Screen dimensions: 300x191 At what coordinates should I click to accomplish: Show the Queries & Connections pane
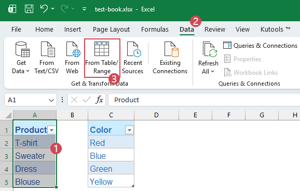[260, 46]
